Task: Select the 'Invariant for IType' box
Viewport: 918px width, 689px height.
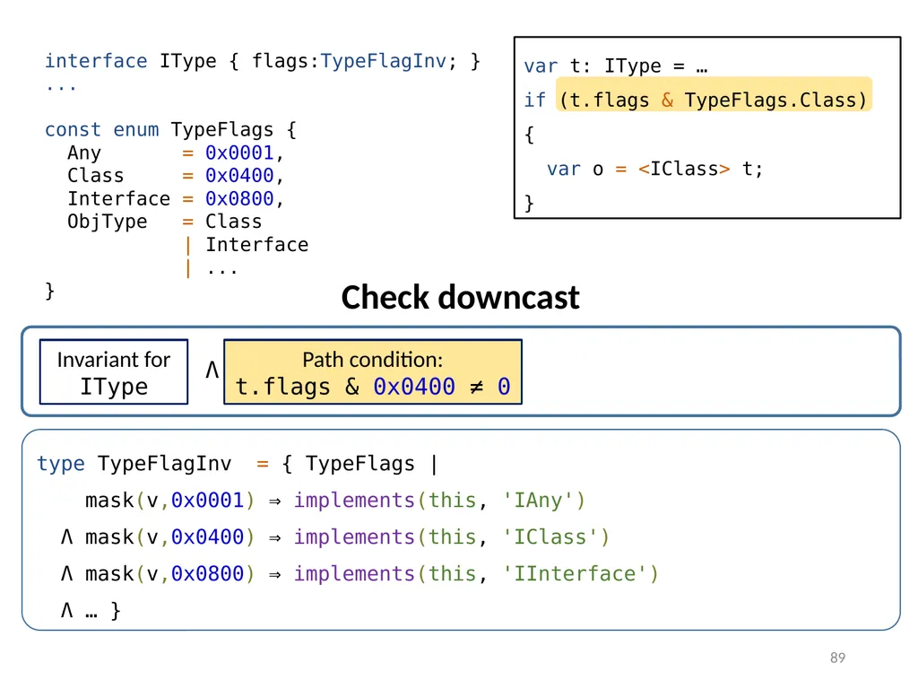Action: pos(114,372)
